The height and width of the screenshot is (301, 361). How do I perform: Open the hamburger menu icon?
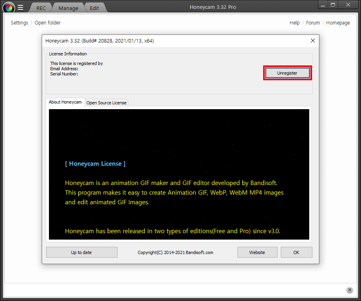[x=20, y=8]
